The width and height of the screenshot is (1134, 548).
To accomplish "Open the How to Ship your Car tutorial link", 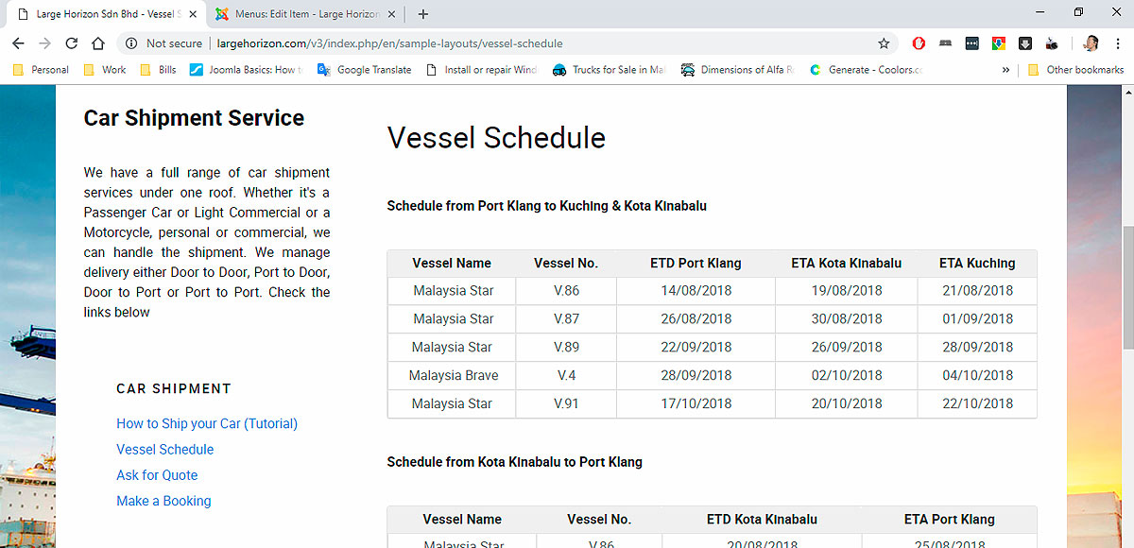I will coord(207,423).
